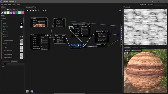The image size is (168, 94).
Task: Click the grid icon in graph toolbar
Action: [36, 10]
